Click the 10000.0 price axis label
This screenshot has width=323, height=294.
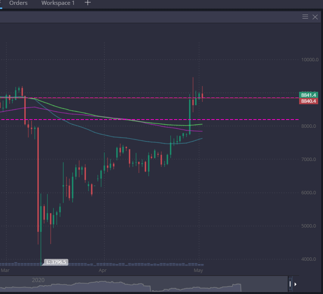coord(310,60)
